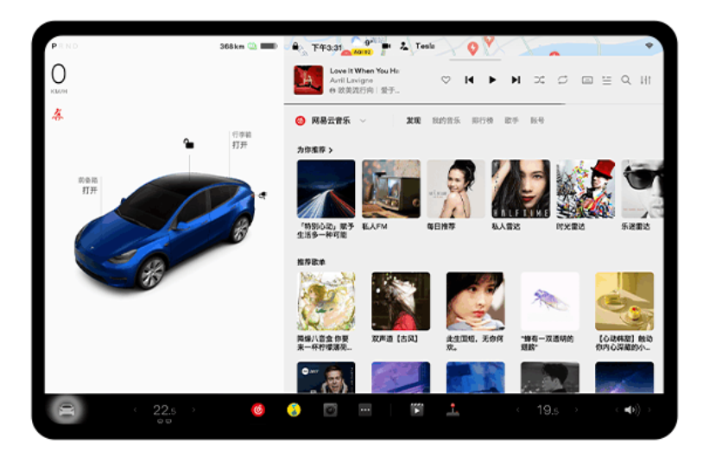703x457 pixels.
Task: Open the insect artwork playlist cover
Action: (x=549, y=301)
